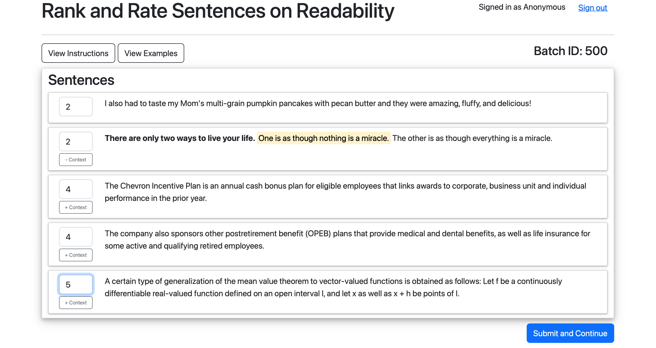Screen dimensions: 656x348
Task: Click the highlighted sentence about nothing being a miracle
Action: pos(324,138)
